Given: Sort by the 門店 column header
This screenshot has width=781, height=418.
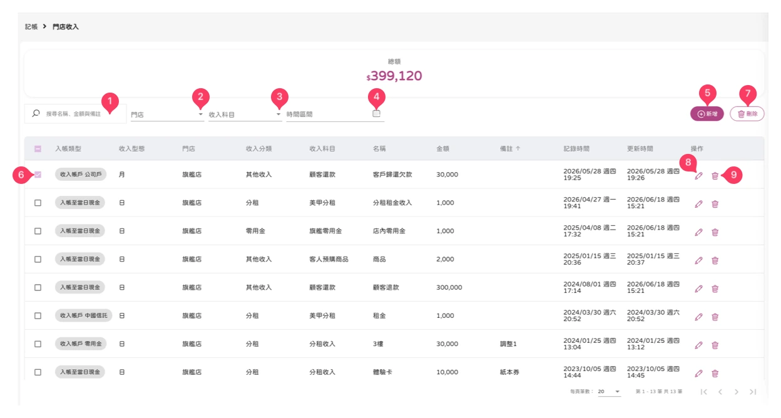Looking at the screenshot, I should [188, 149].
